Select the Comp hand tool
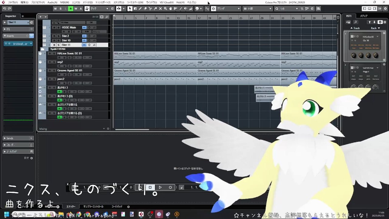 point(170,9)
